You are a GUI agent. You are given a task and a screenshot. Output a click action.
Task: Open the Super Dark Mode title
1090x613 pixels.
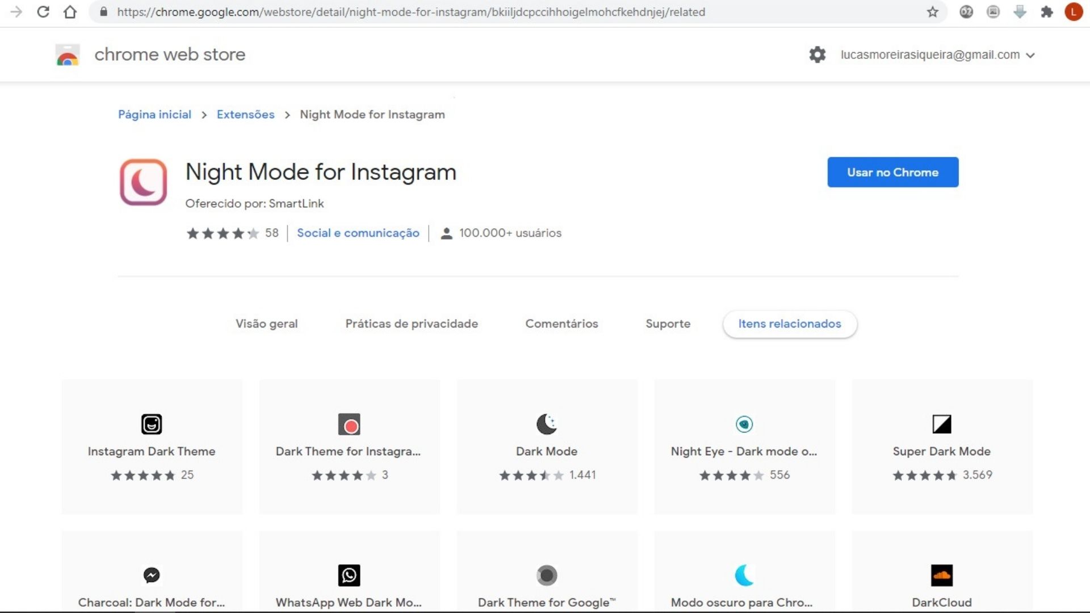pos(942,451)
